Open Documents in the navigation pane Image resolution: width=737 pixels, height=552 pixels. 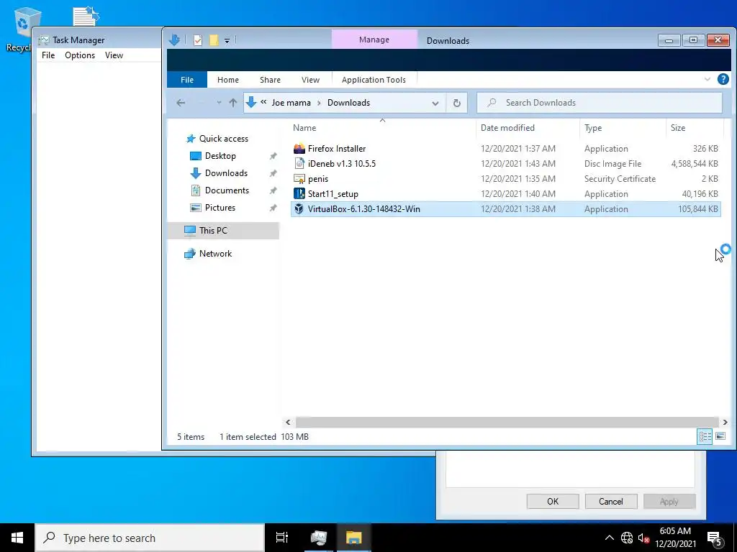coord(227,190)
